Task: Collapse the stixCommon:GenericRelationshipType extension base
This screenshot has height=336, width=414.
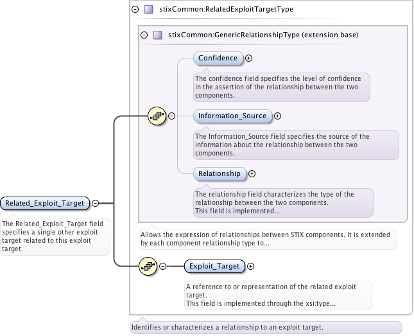Action: click(x=144, y=35)
